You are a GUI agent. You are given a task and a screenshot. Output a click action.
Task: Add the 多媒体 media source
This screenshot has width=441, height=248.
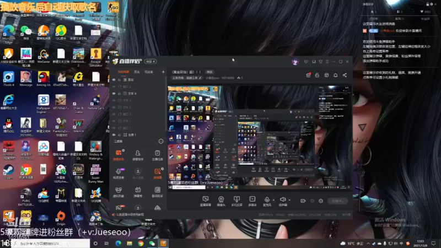click(252, 201)
